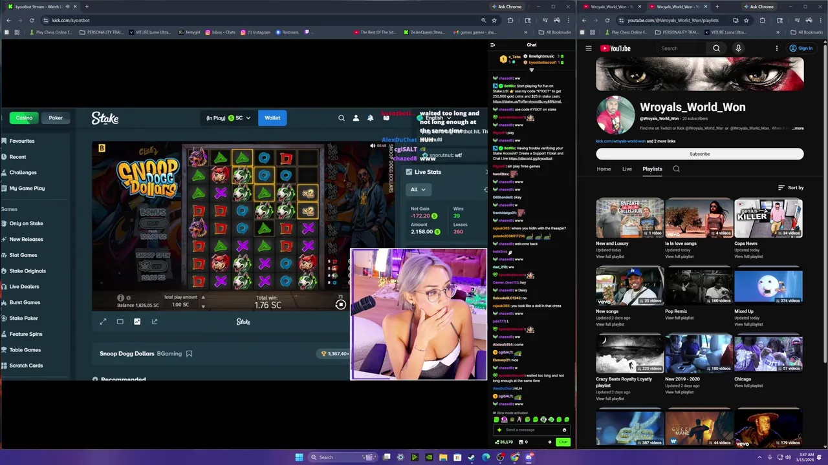
Task: Click the YouTube logo home link
Action: click(615, 48)
